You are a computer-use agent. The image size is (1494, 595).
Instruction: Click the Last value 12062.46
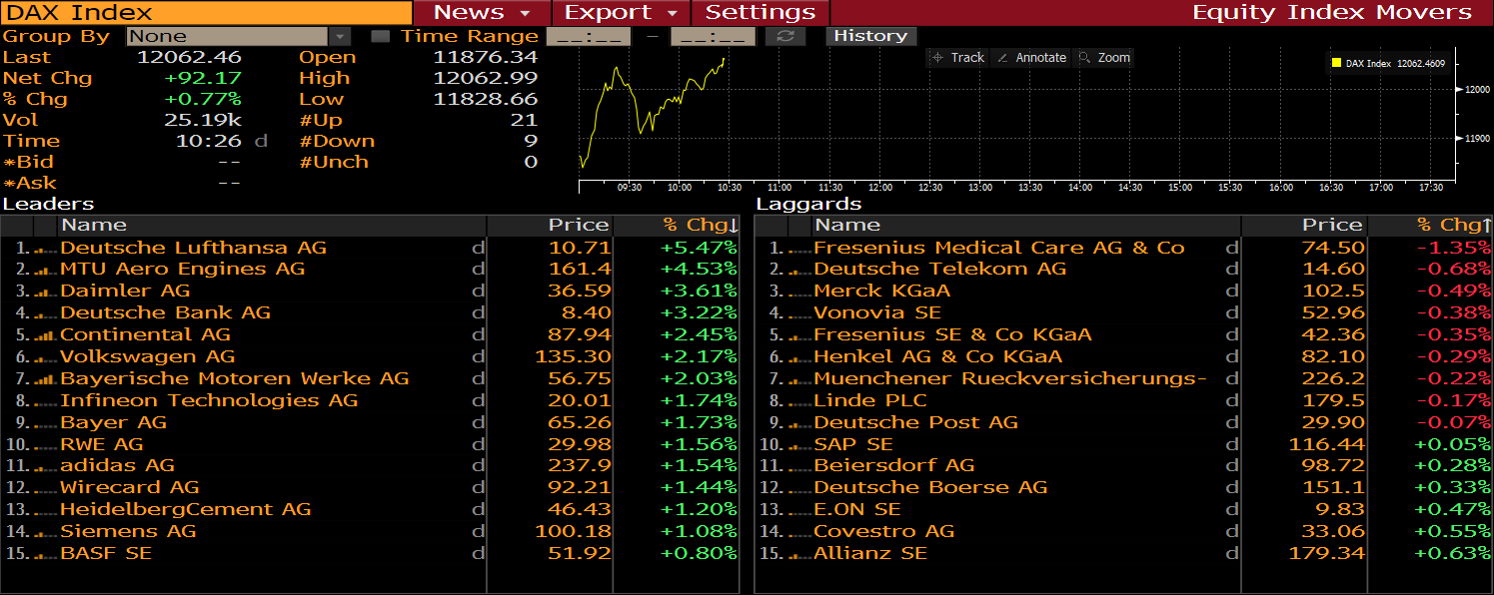point(189,57)
